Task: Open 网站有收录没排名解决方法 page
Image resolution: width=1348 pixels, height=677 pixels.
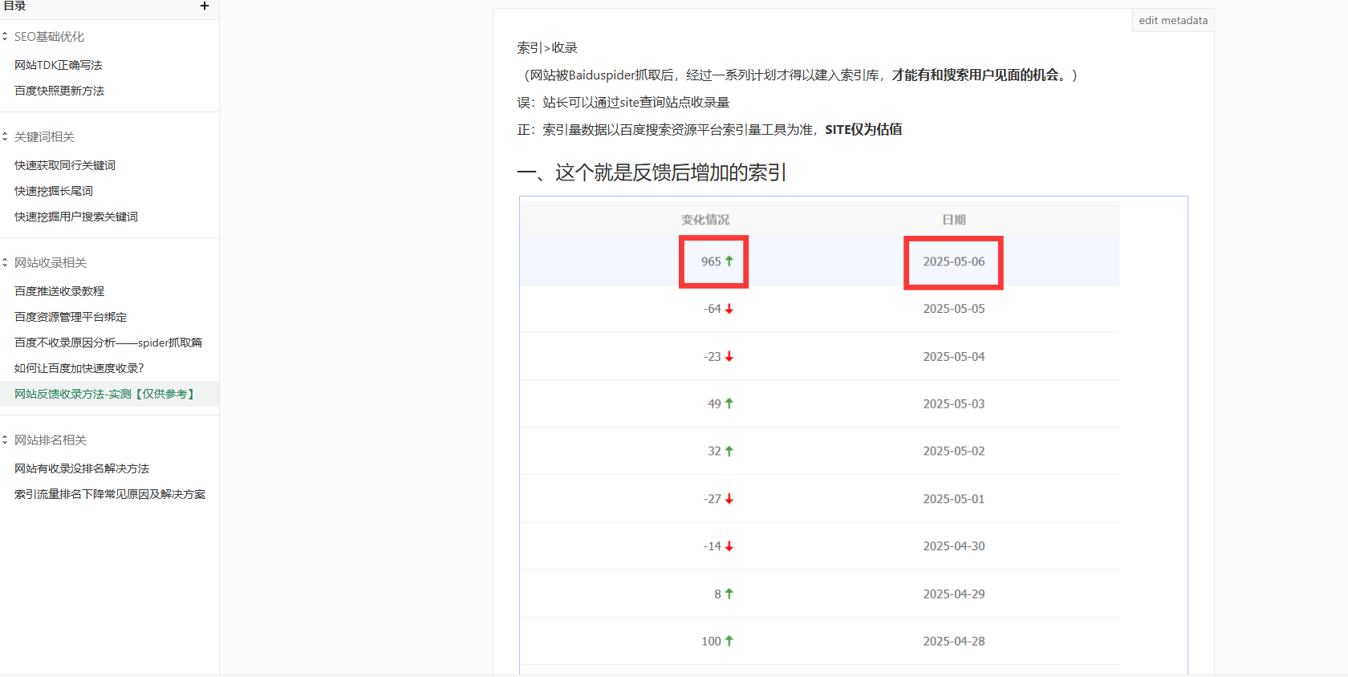Action: [x=82, y=468]
